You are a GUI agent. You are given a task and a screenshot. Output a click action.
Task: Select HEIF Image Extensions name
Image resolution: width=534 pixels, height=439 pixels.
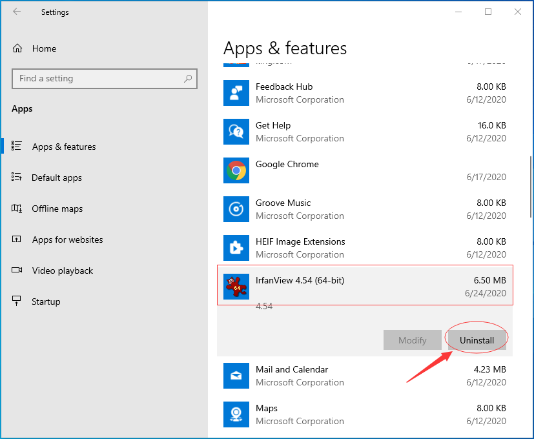[x=300, y=242]
